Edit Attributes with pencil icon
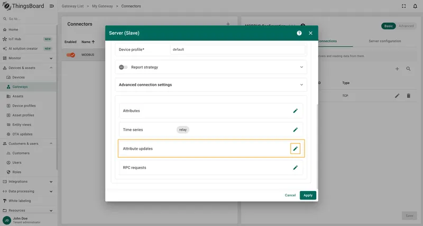The width and height of the screenshot is (423, 226). (x=296, y=111)
